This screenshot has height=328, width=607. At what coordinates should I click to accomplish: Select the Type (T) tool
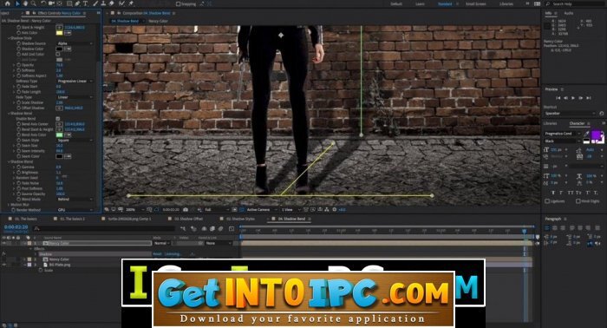point(86,3)
